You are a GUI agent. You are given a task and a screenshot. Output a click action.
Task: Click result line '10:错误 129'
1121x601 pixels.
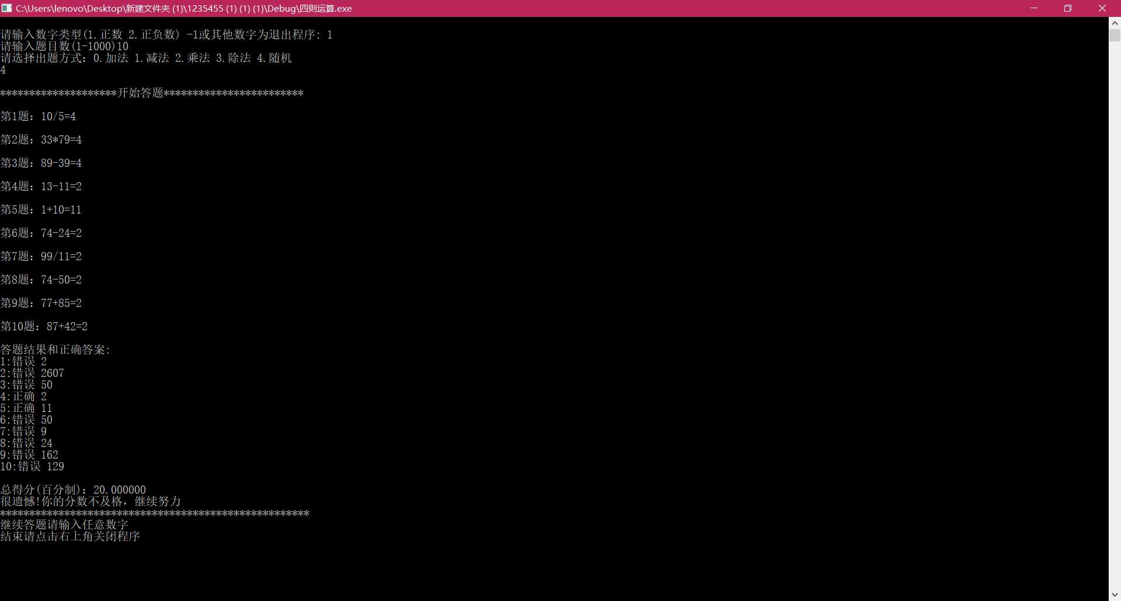pos(32,466)
